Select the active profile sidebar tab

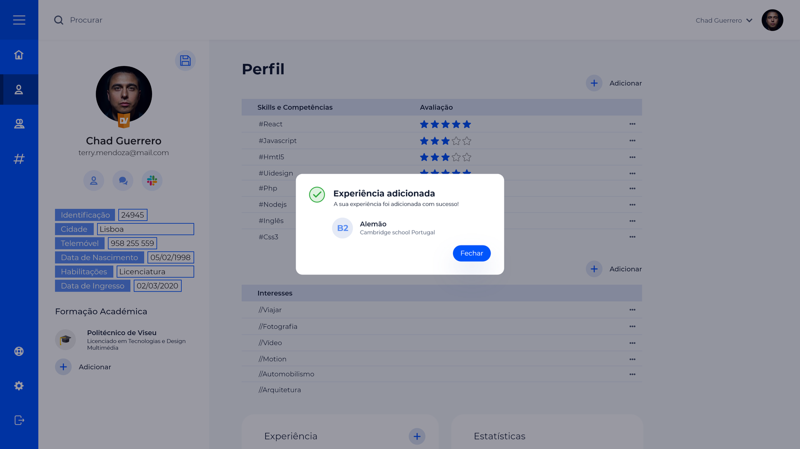tap(19, 89)
